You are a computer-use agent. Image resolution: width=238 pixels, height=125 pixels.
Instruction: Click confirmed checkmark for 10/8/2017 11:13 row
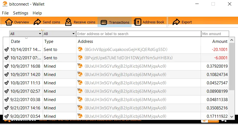pyautogui.click(x=6, y=83)
